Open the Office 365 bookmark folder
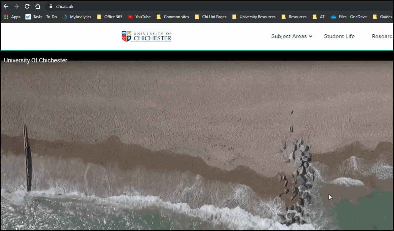The width and height of the screenshot is (394, 231). click(x=110, y=17)
